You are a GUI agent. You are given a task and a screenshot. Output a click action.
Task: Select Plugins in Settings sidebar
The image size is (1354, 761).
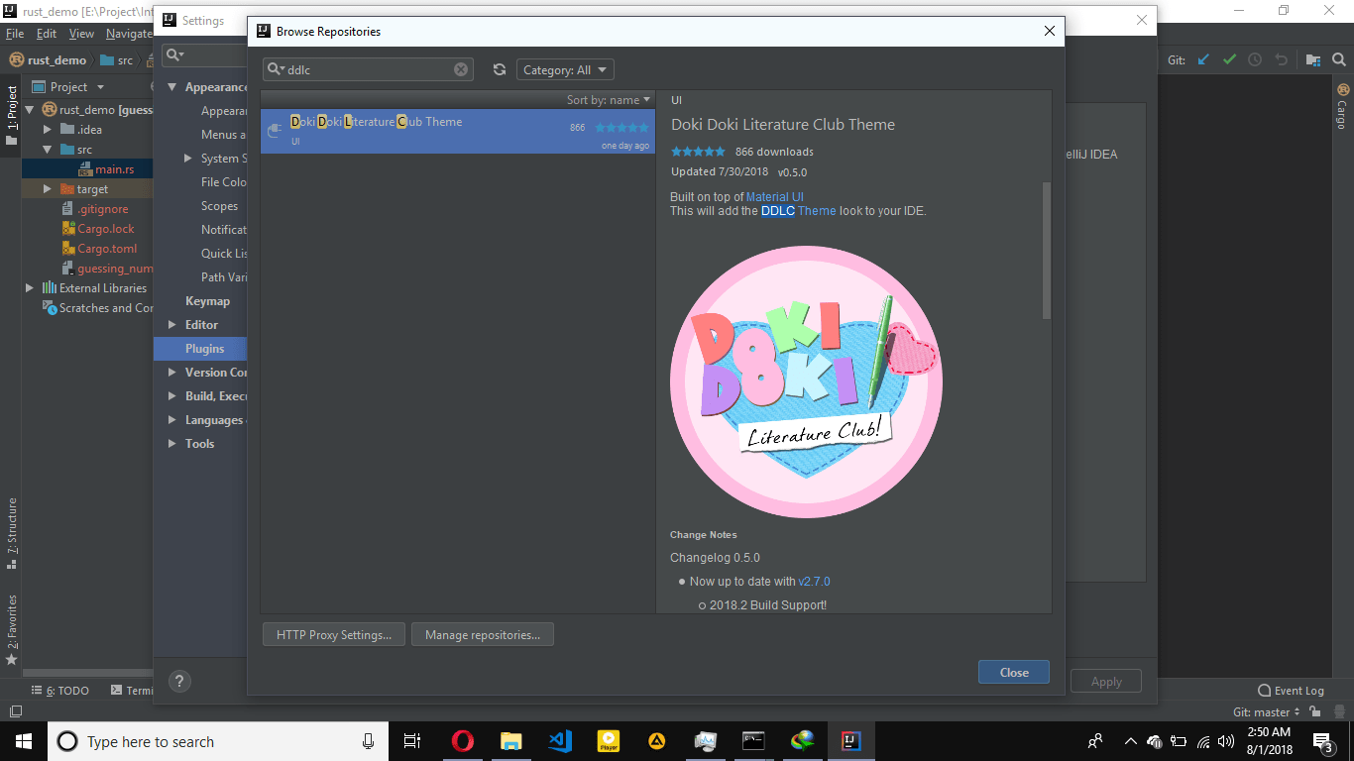(204, 349)
